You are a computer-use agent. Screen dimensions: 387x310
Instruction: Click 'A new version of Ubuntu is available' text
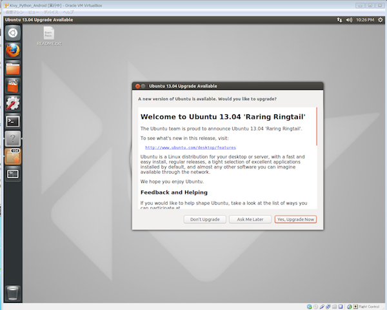click(207, 99)
